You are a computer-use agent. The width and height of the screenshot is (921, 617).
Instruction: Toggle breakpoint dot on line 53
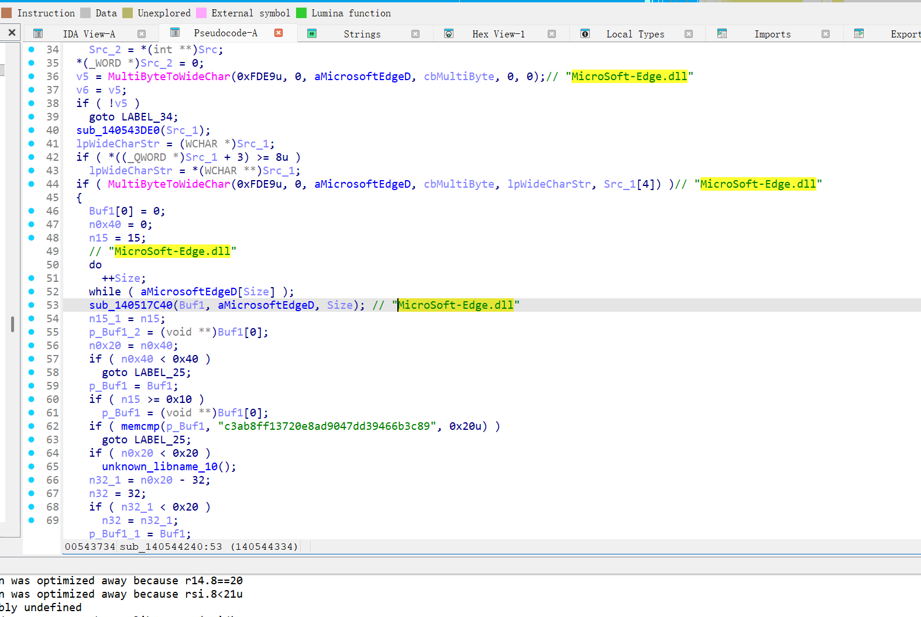coord(32,305)
